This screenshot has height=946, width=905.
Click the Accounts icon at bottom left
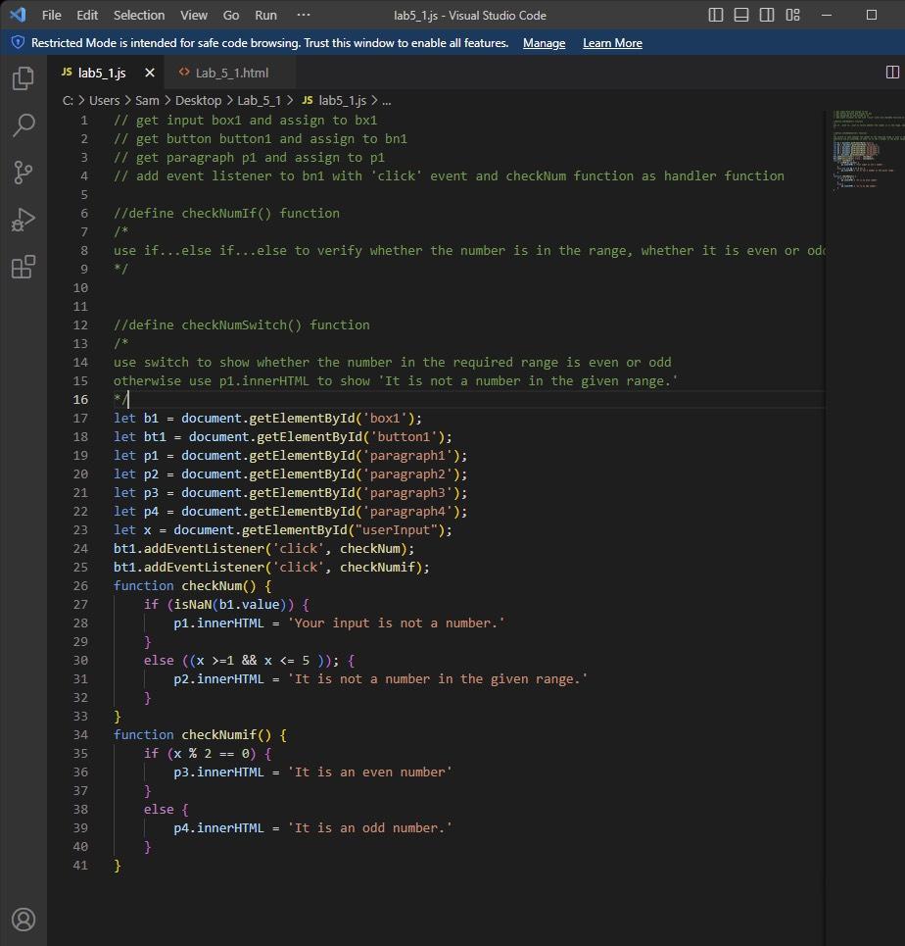[x=24, y=920]
